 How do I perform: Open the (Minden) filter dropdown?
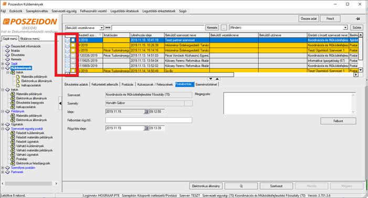pos(345,28)
